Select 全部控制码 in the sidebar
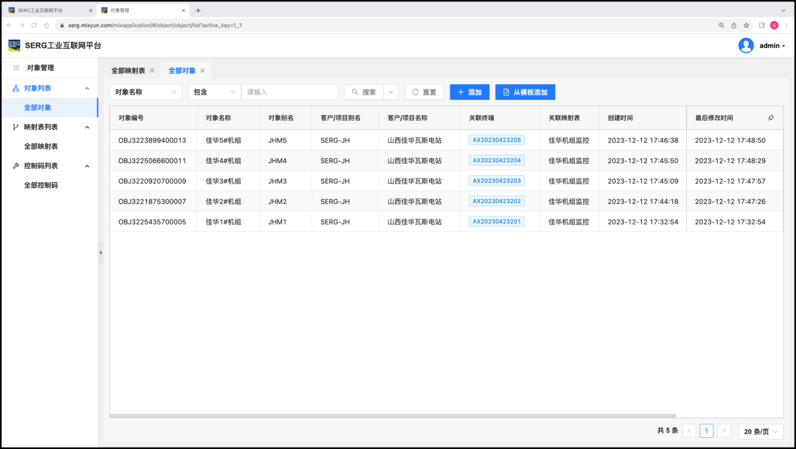This screenshot has height=449, width=796. (x=41, y=186)
